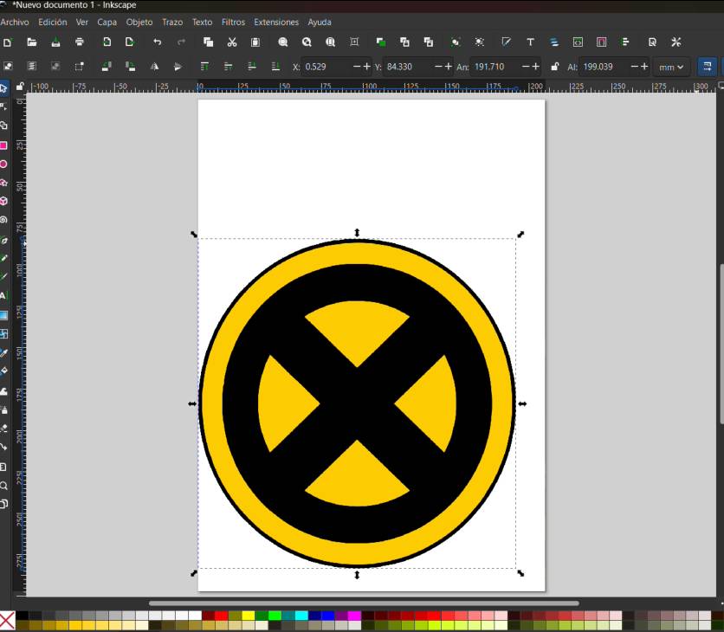Flip selection vertically

coord(178,67)
